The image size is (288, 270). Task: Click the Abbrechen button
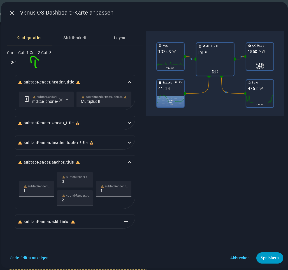(x=240, y=258)
